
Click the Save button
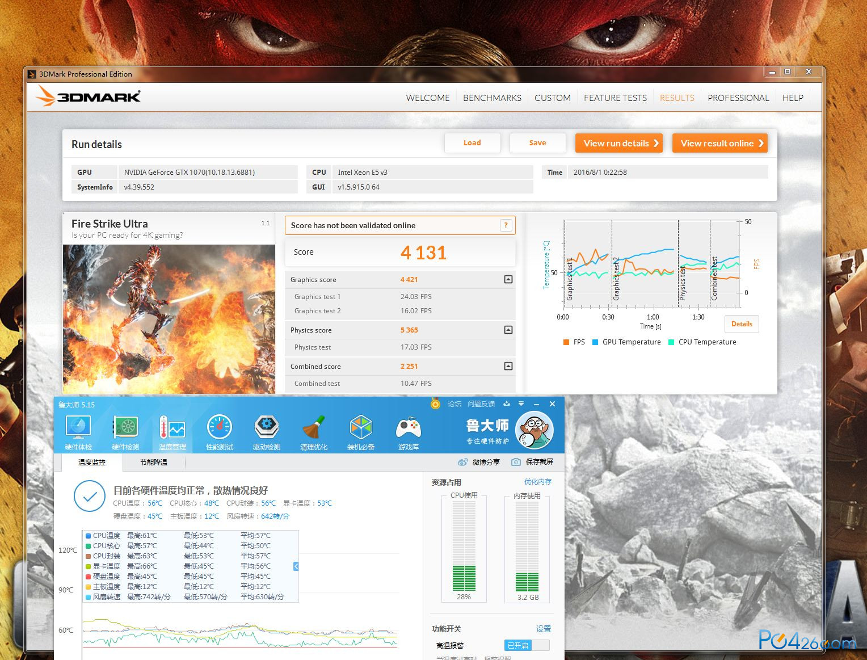pos(537,143)
